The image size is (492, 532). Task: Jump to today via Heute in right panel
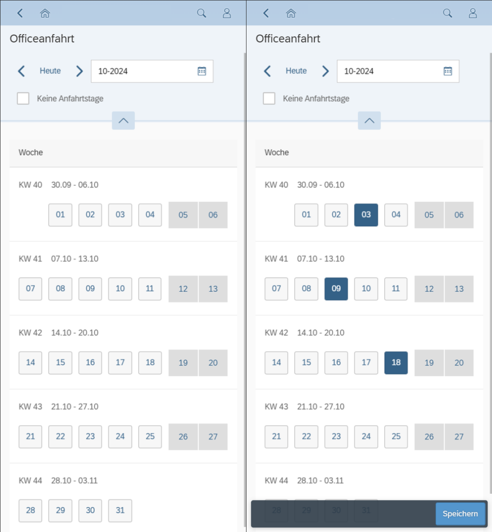[296, 71]
